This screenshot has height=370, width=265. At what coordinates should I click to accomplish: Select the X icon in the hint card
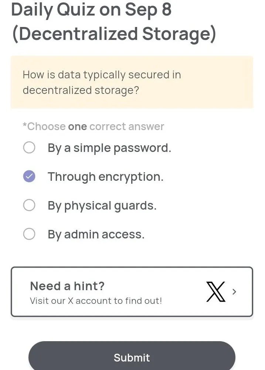pos(216,292)
